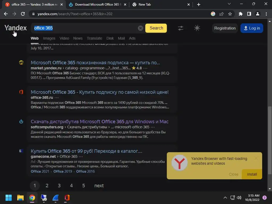The height and width of the screenshot is (204, 272).
Task: Go to results page 3
Action: [x=59, y=186]
